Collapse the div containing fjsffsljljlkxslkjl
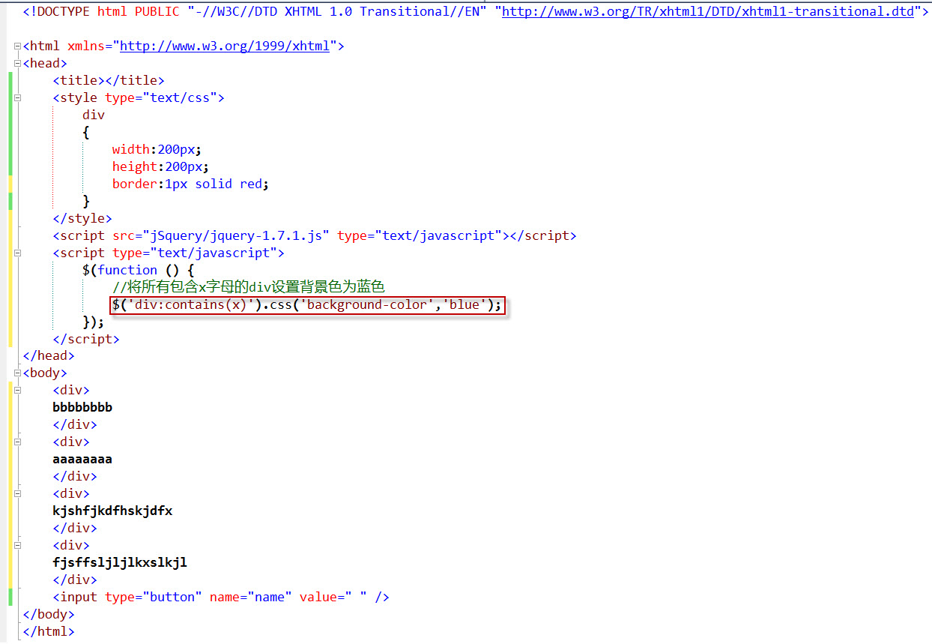 (17, 546)
